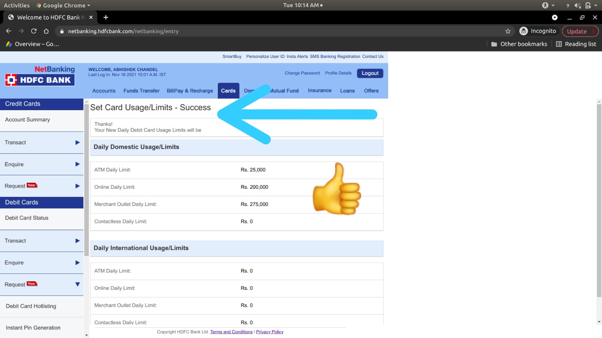Open Instant Pin Generation
602x338 pixels.
(41, 327)
